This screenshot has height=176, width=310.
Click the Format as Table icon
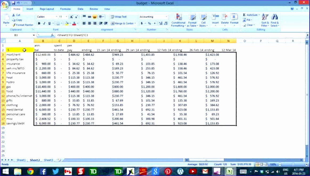pos(192,20)
